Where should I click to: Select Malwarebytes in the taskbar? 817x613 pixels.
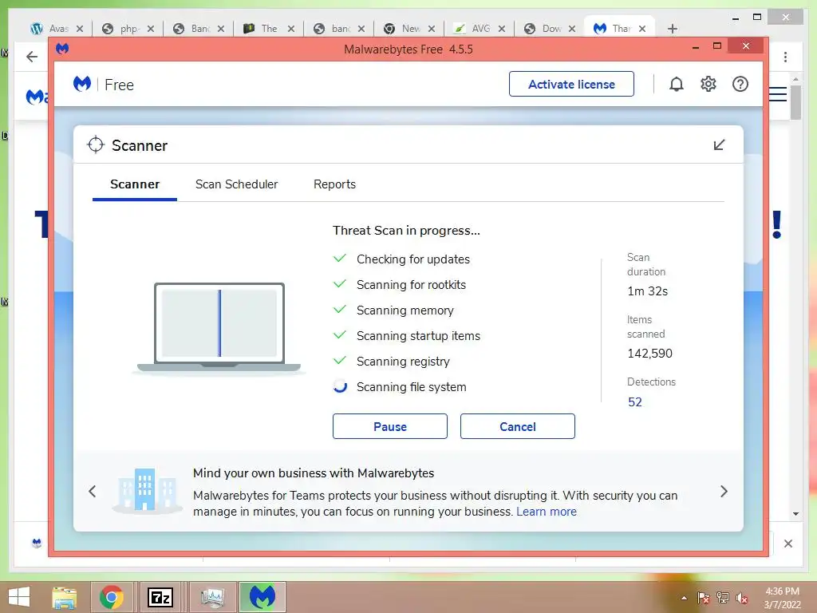coord(262,597)
